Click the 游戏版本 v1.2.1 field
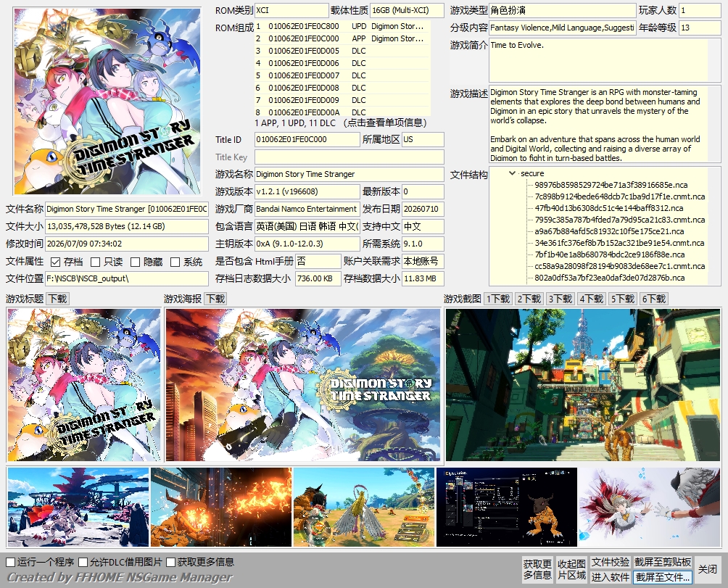This screenshot has width=728, height=588. [307, 191]
